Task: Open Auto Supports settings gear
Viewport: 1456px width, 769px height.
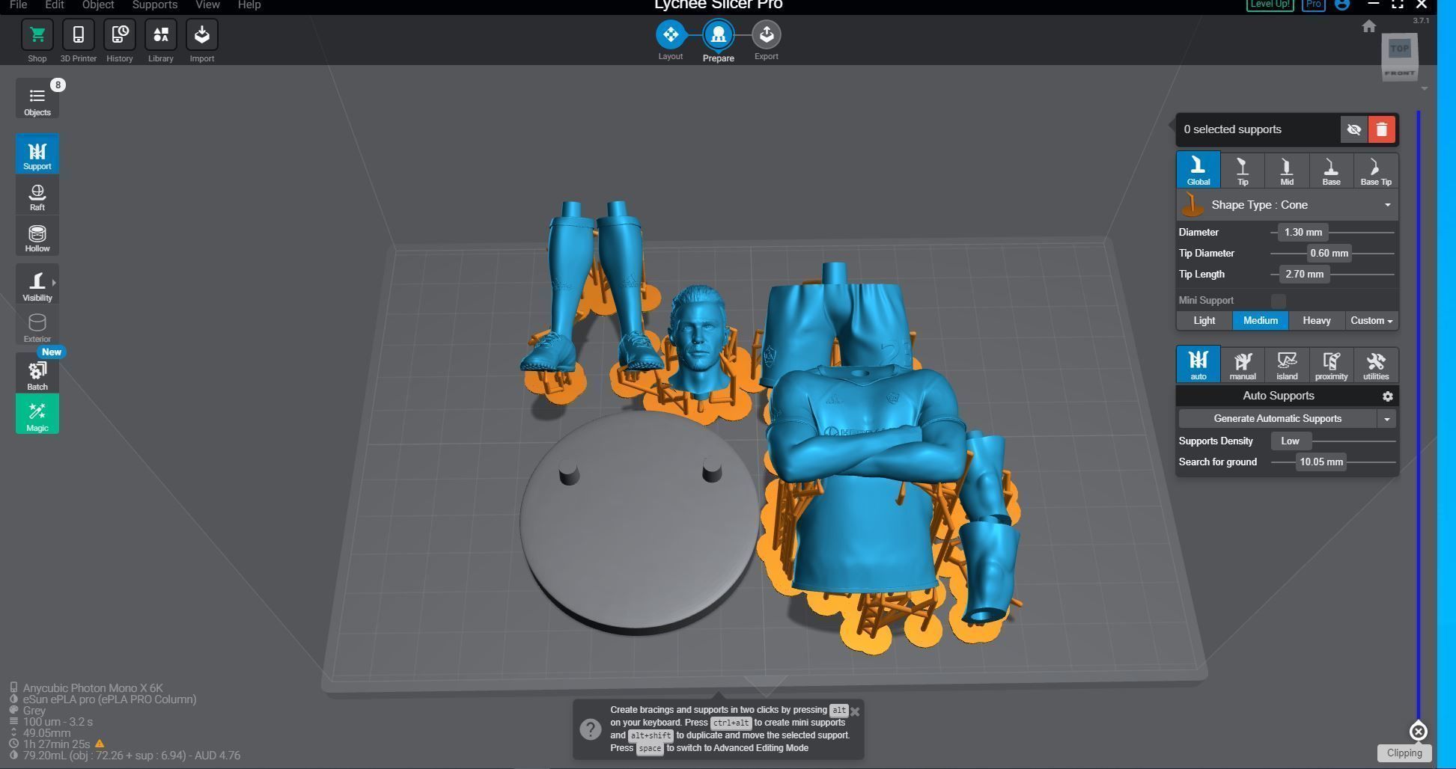Action: (1387, 396)
